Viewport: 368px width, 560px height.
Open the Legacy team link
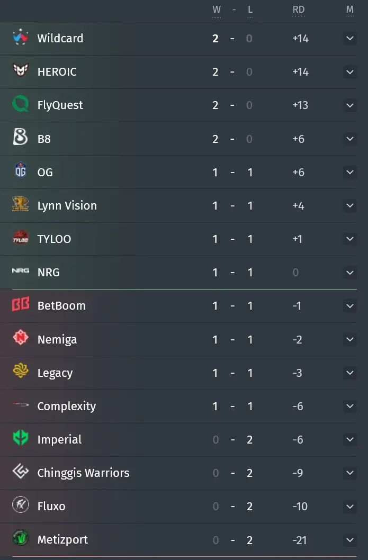(x=55, y=373)
